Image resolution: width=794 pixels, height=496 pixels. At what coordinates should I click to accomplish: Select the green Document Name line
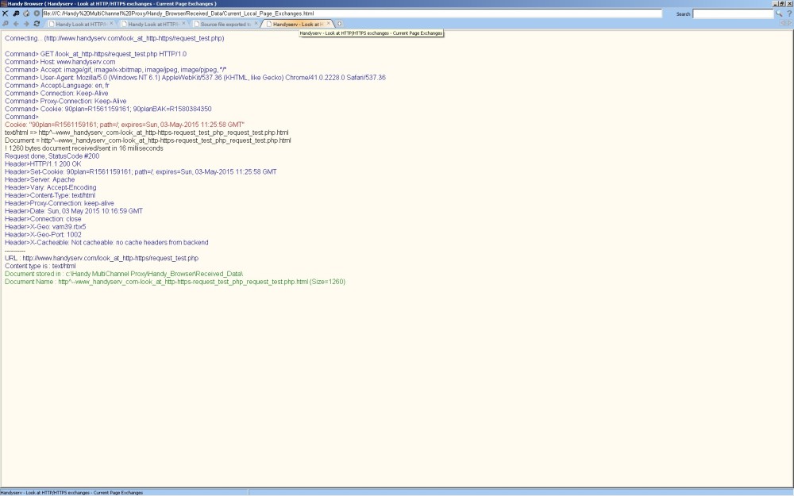[175, 282]
